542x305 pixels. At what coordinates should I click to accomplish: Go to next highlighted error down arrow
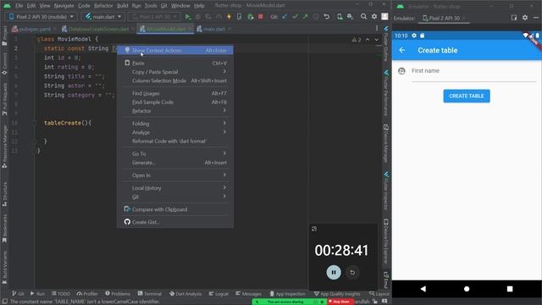point(376,40)
